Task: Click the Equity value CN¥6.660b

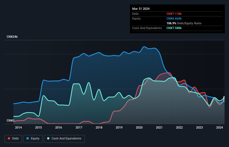Action: [x=174, y=18]
